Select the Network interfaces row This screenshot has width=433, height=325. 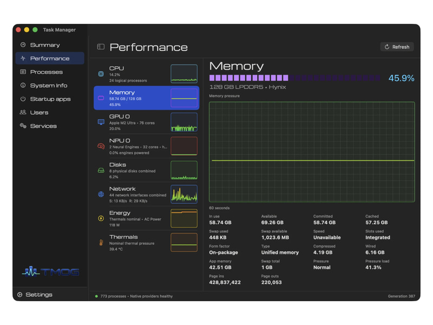point(146,194)
